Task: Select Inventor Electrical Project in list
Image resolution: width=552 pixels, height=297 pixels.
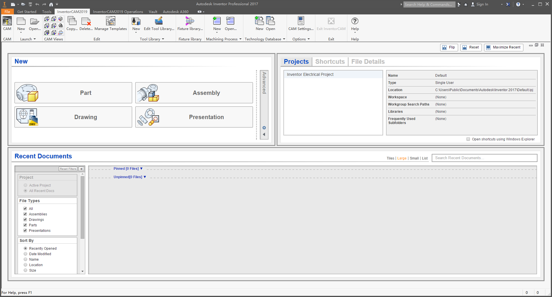Action: 333,74
